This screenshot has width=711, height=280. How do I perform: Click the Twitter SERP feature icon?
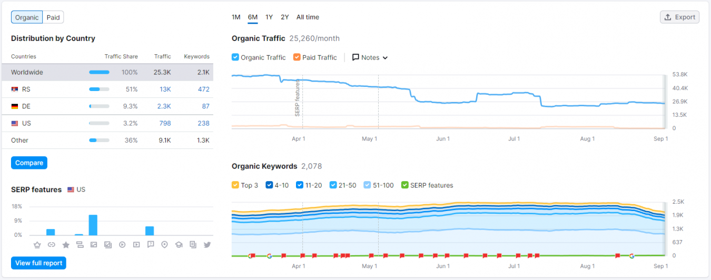pos(207,245)
